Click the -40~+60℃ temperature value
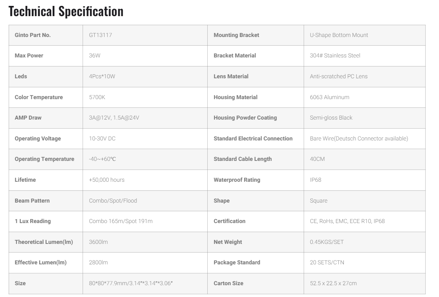This screenshot has width=439, height=297. point(102,159)
